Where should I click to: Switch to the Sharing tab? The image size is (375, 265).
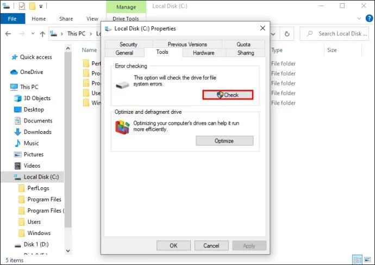click(246, 53)
